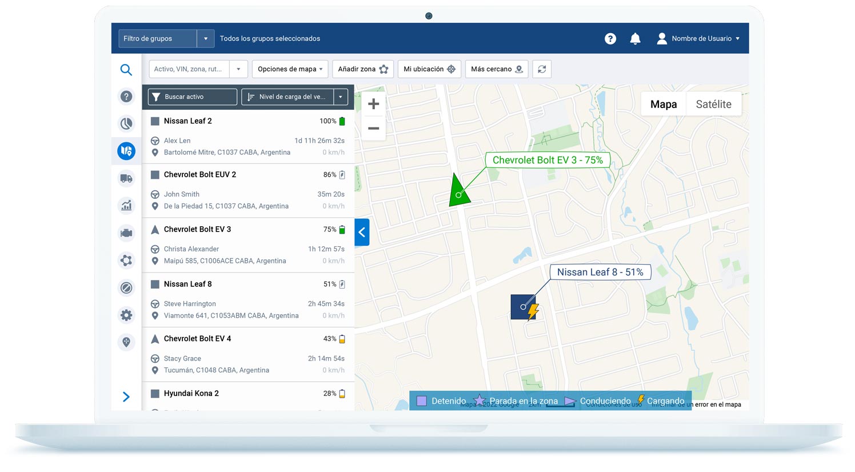Image resolution: width=855 pixels, height=472 pixels.
Task: Click the Más cercano button
Action: click(x=497, y=69)
